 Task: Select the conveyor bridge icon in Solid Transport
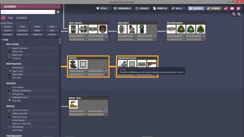pyautogui.click(x=93, y=29)
